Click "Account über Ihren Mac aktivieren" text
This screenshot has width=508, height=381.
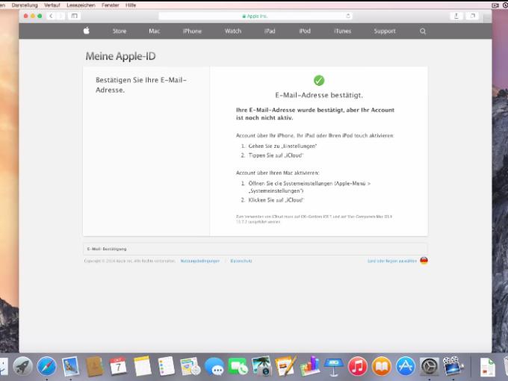pos(277,173)
